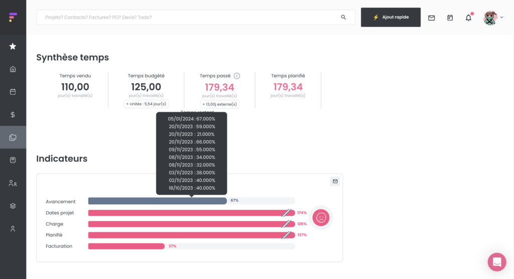This screenshot has width=514, height=279.
Task: Open finance dollar icon in sidebar
Action: coord(13,115)
